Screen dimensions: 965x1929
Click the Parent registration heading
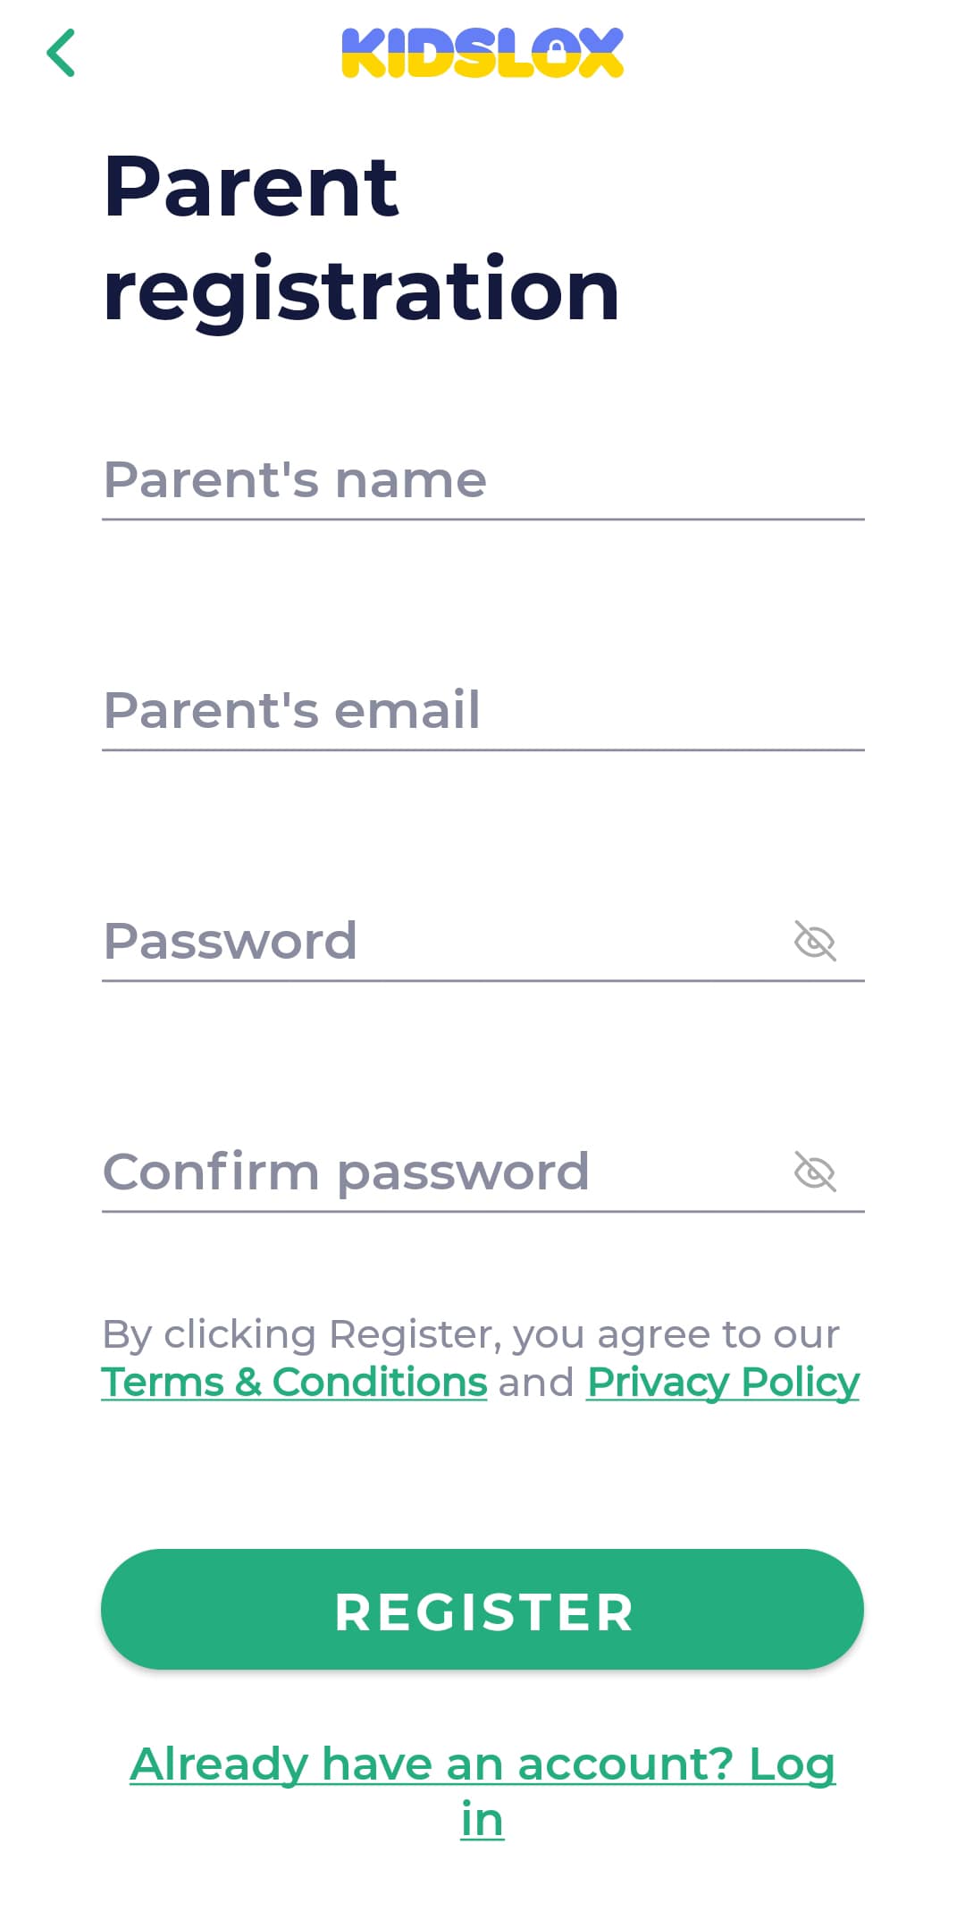[x=357, y=237]
